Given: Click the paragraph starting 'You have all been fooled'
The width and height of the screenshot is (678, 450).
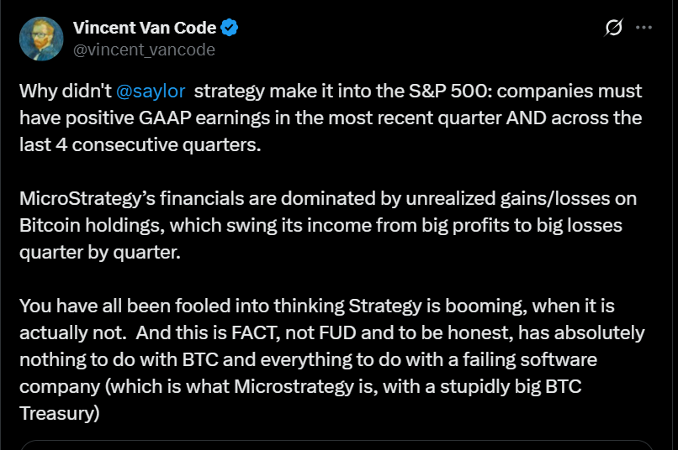Looking at the screenshot, I should (332, 359).
